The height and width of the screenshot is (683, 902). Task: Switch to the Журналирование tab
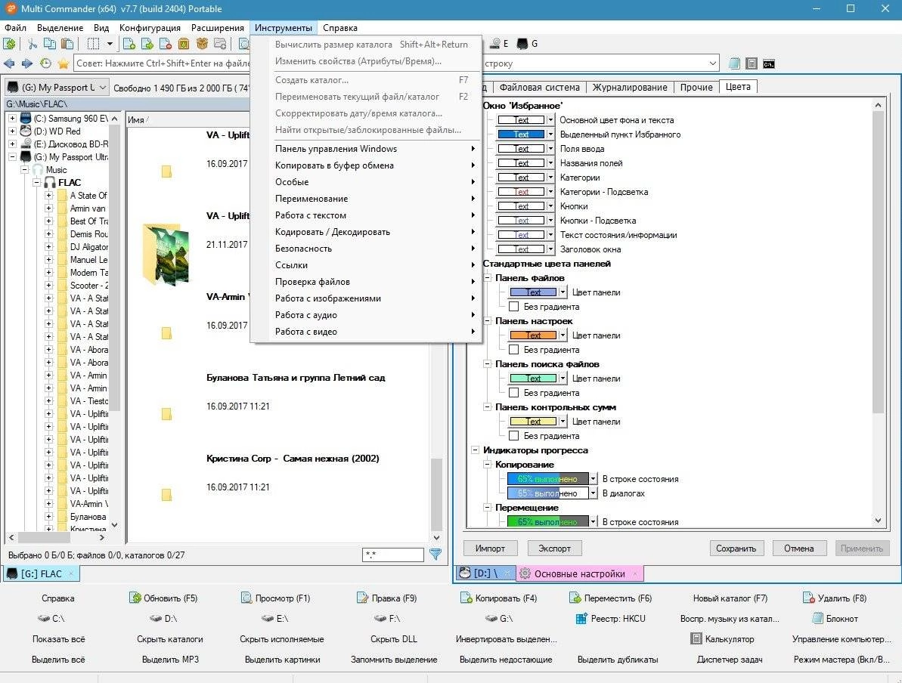point(630,88)
